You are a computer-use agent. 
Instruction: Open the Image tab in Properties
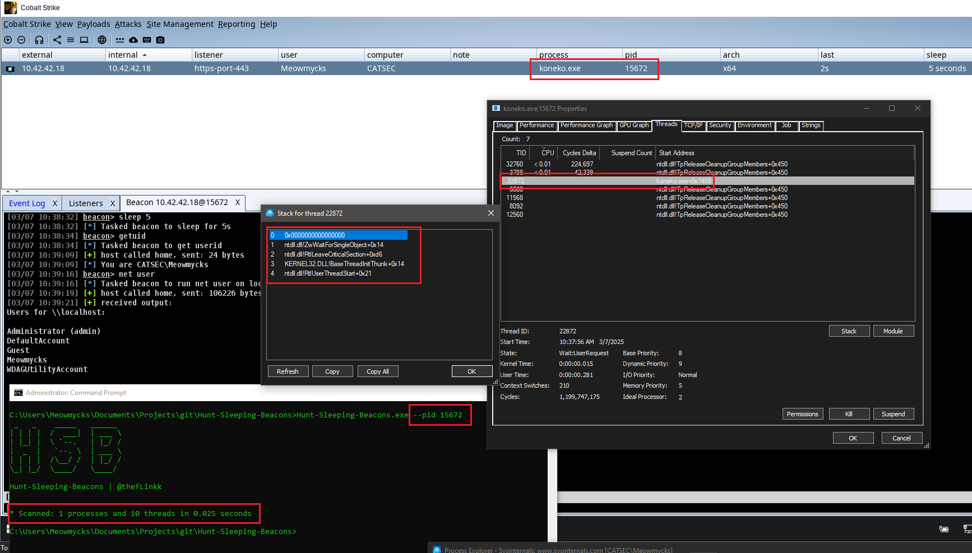tap(504, 126)
